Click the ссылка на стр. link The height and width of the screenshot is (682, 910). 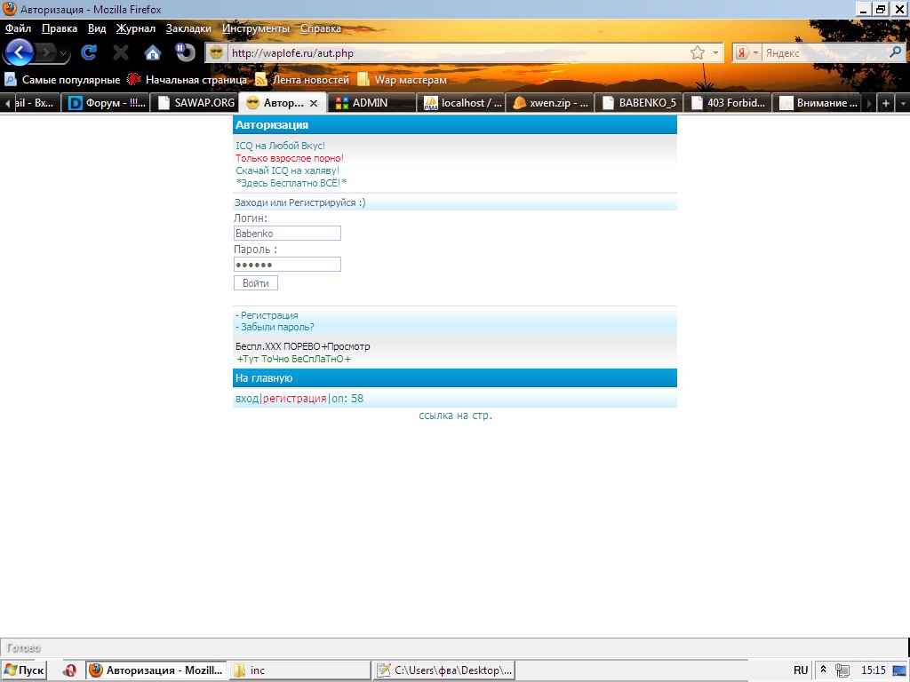pyautogui.click(x=456, y=416)
